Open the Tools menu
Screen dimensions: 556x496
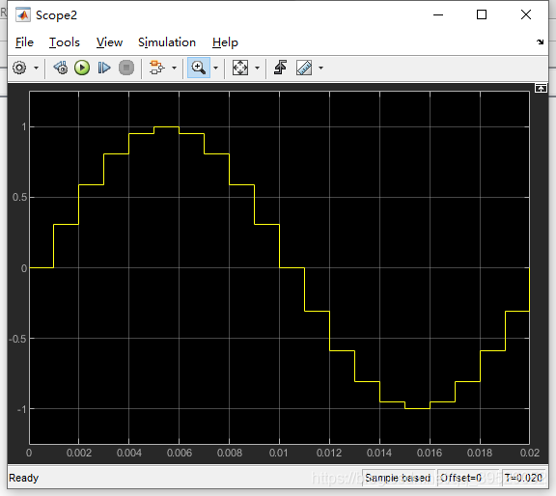[x=65, y=42]
